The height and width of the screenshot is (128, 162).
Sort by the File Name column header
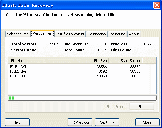42,61
